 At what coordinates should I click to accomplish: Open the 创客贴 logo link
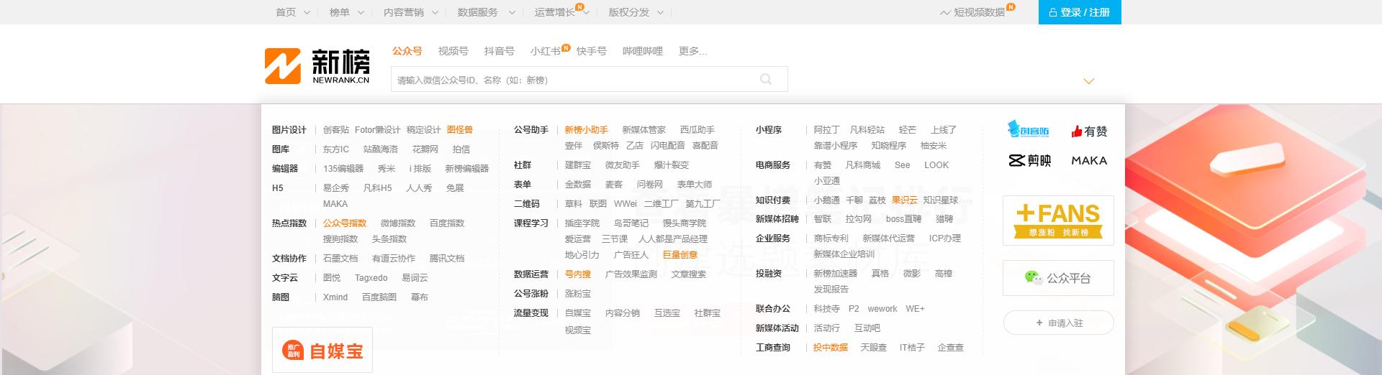click(1029, 130)
